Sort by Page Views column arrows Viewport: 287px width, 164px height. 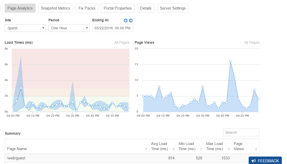tap(256, 149)
